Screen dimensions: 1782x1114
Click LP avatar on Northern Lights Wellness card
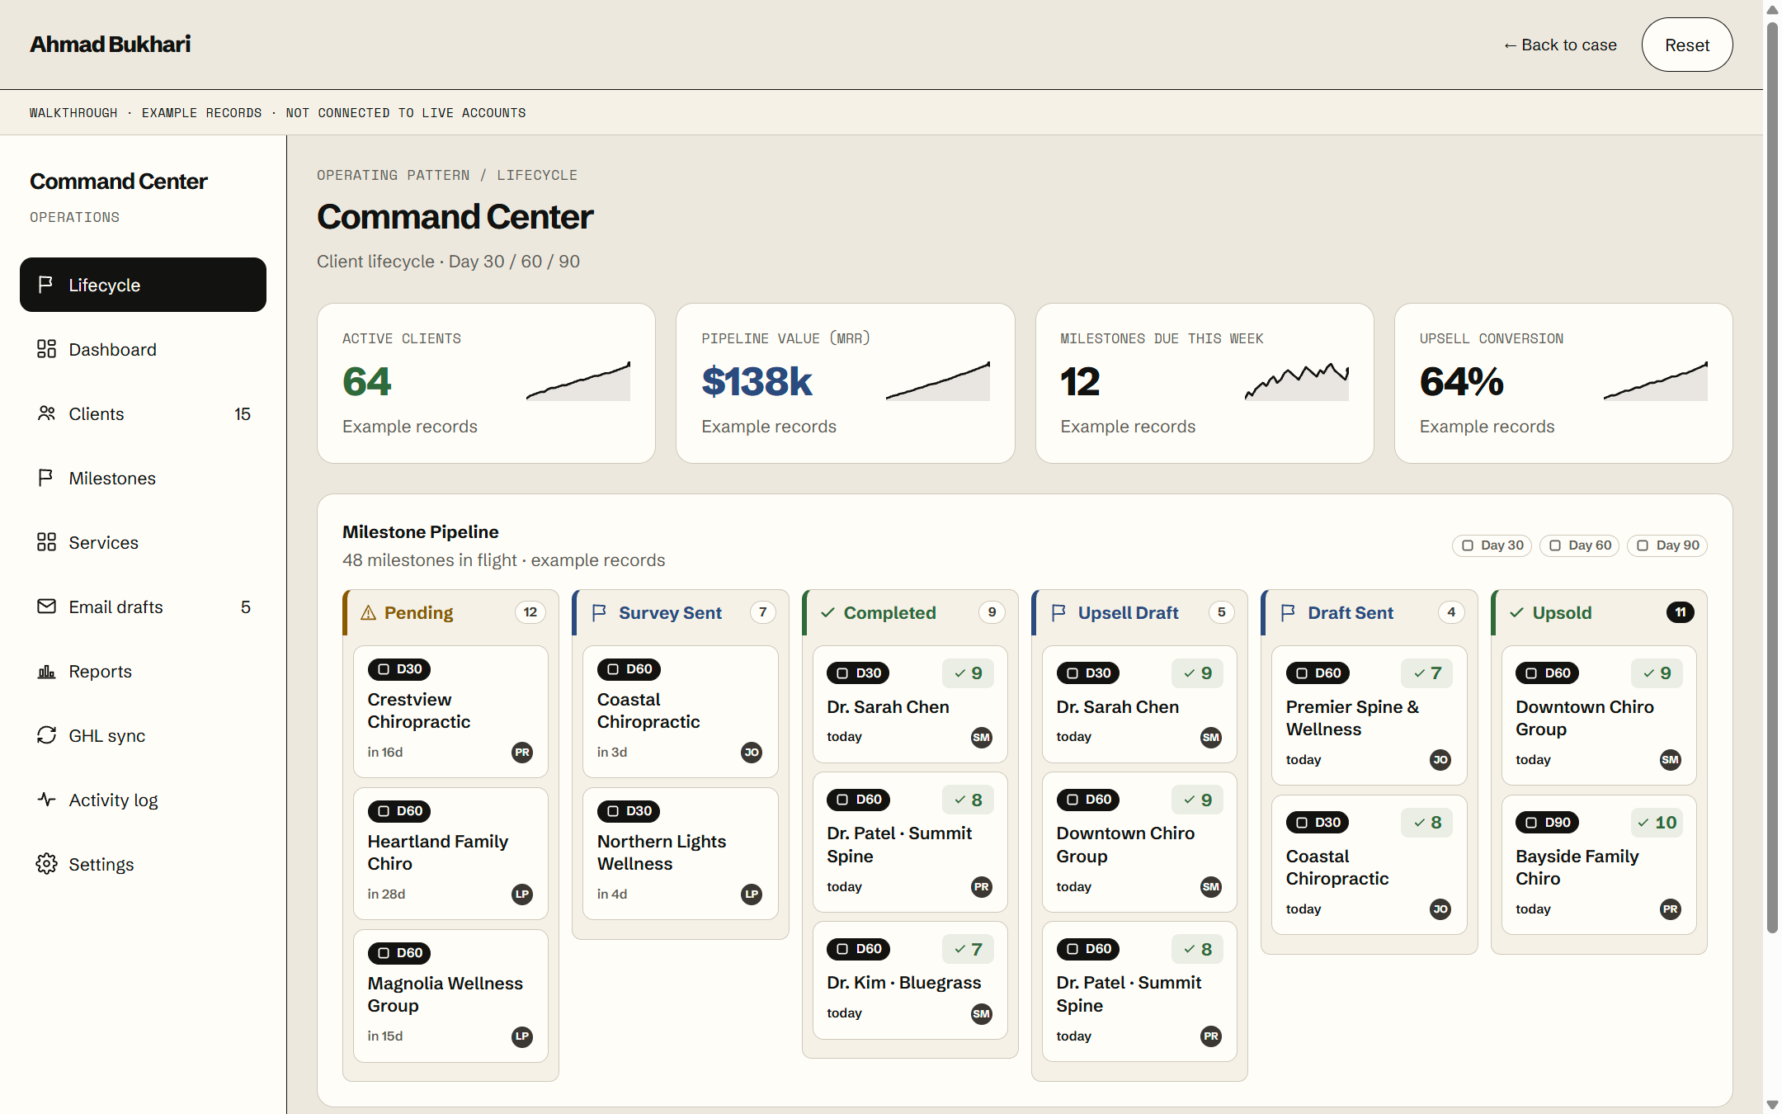tap(752, 895)
